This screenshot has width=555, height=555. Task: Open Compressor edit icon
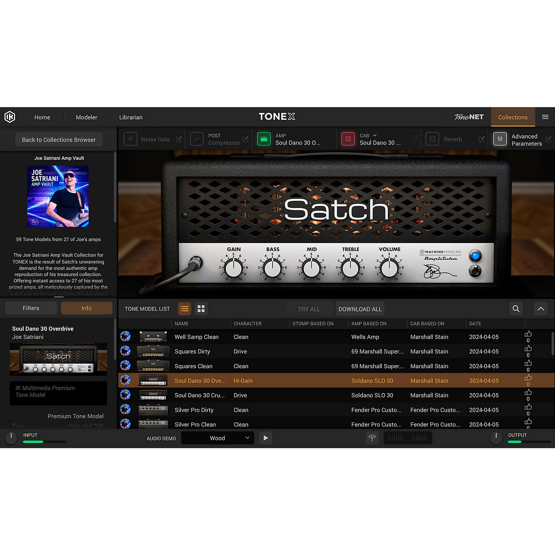(x=245, y=139)
